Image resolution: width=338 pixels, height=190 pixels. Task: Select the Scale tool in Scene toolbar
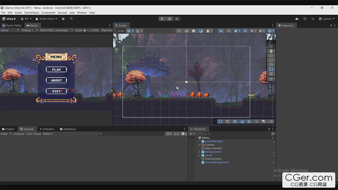(271, 65)
